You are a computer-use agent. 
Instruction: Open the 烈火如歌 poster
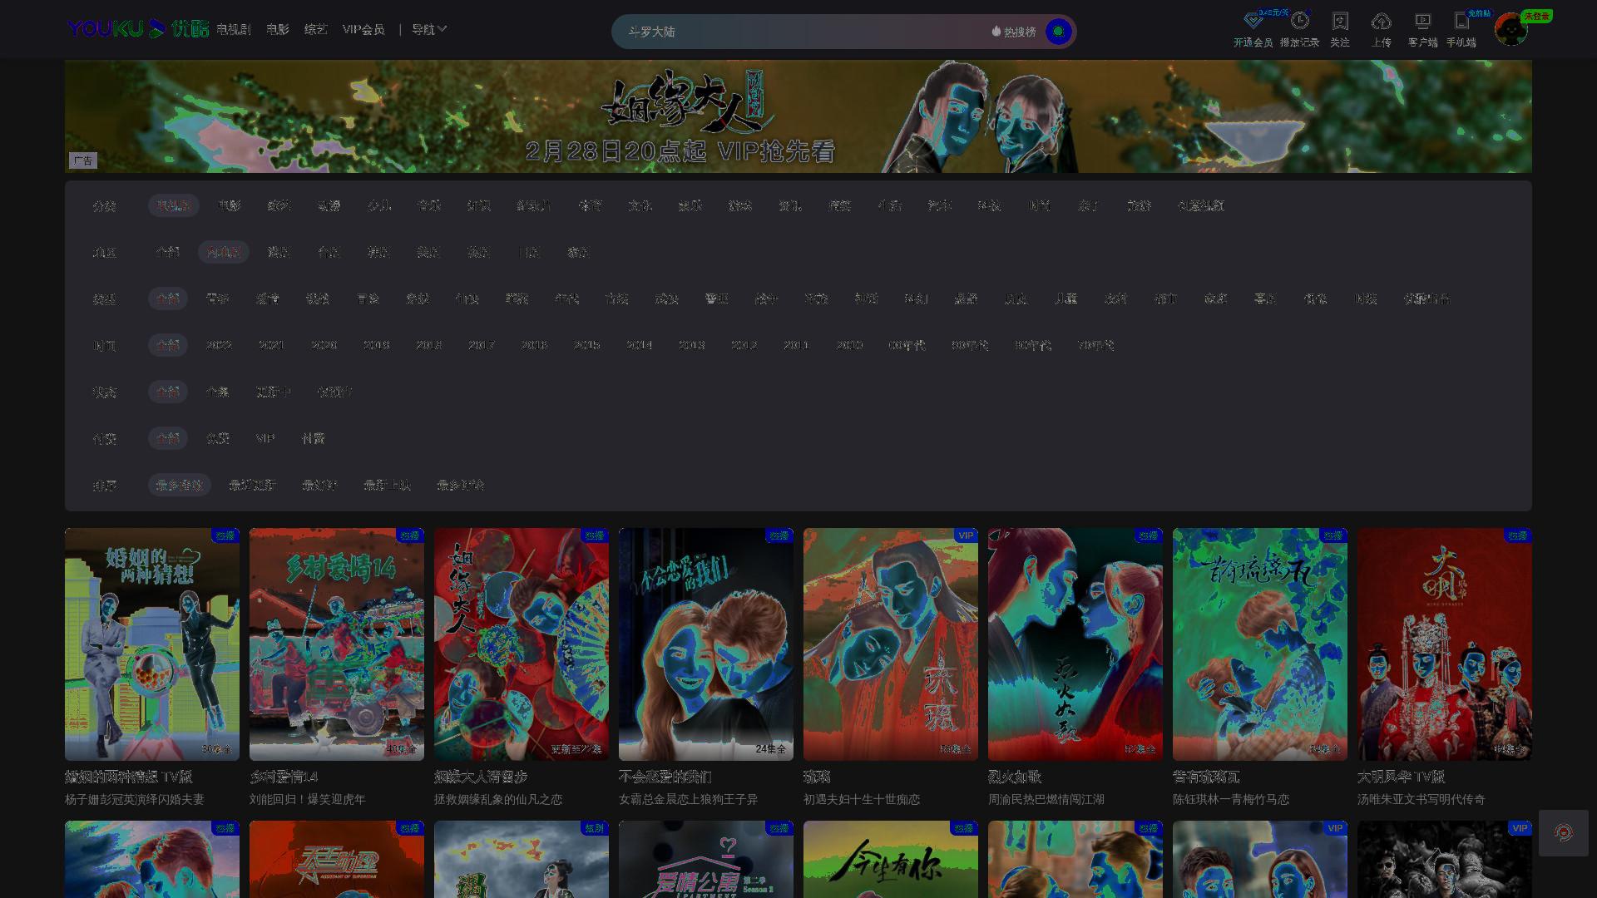1075,644
